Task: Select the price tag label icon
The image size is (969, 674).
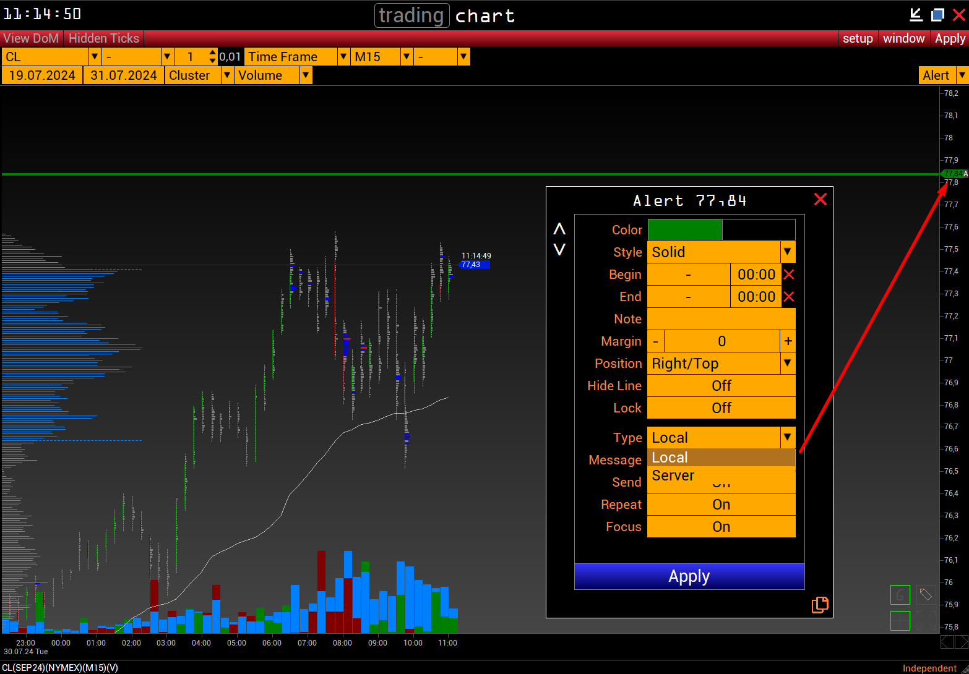Action: point(926,595)
